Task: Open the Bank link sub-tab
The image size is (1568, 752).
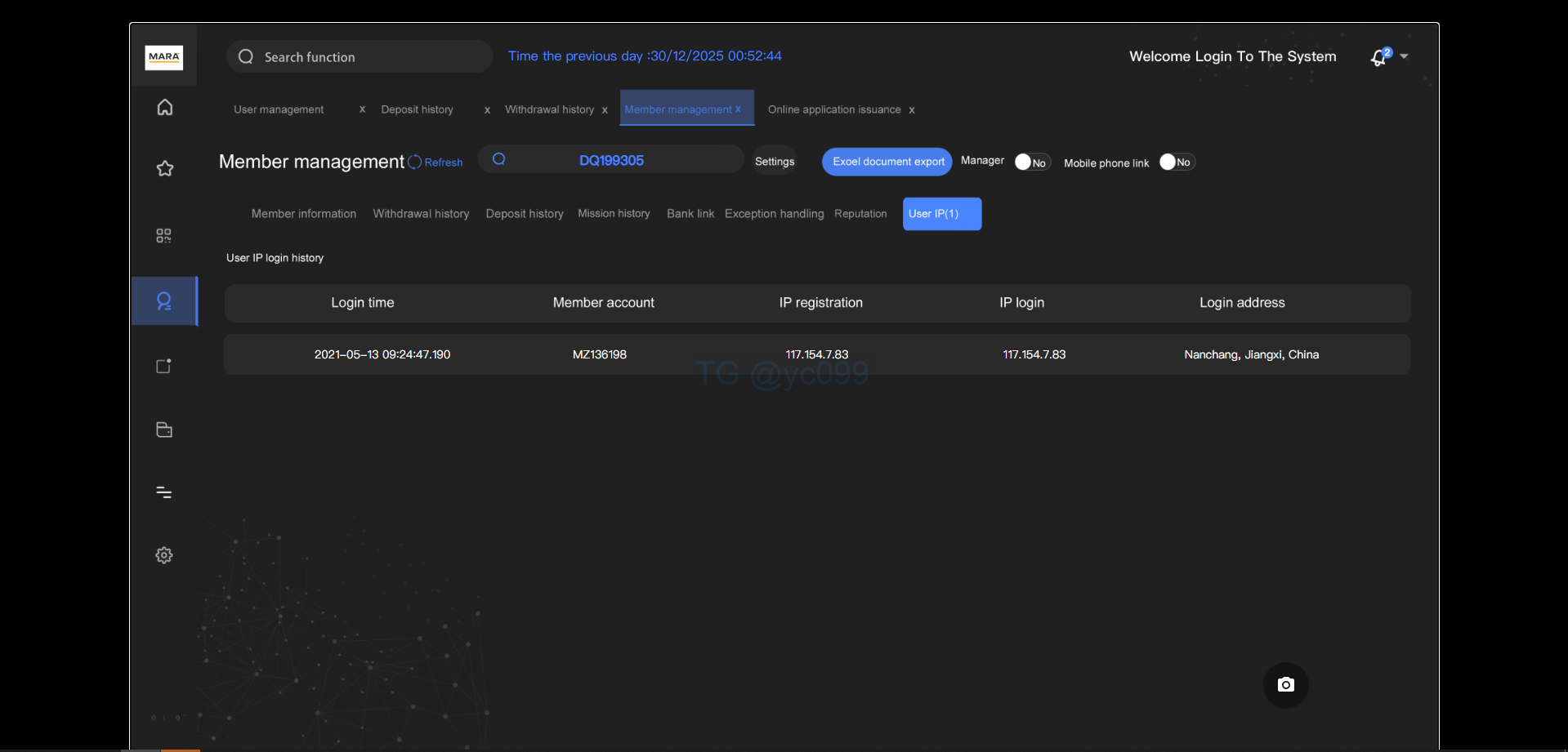Action: coord(690,214)
